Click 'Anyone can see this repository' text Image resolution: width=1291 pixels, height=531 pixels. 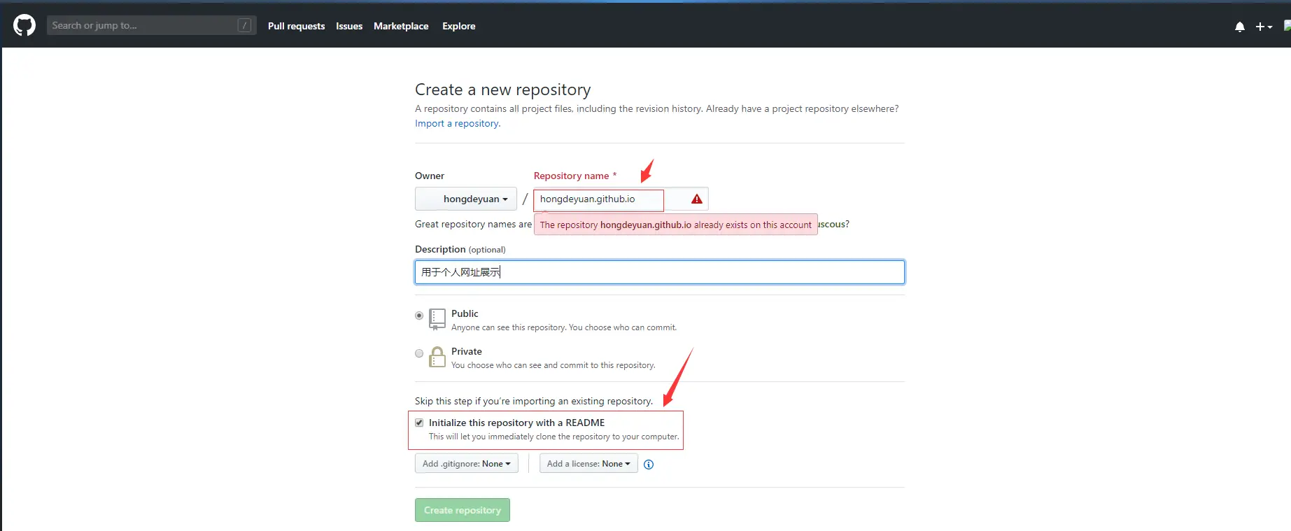click(564, 327)
